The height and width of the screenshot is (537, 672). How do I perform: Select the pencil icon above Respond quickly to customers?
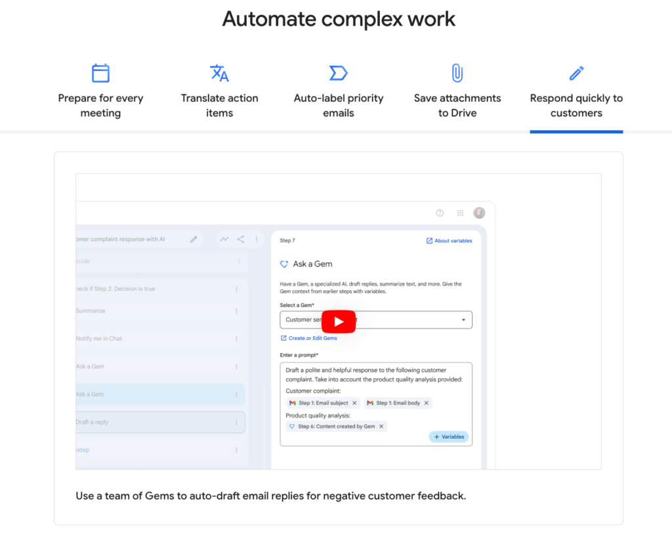pos(576,72)
